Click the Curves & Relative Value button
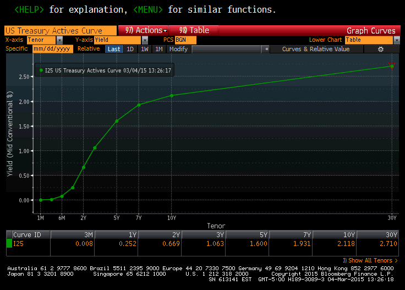This screenshot has height=290, width=405. [x=315, y=49]
